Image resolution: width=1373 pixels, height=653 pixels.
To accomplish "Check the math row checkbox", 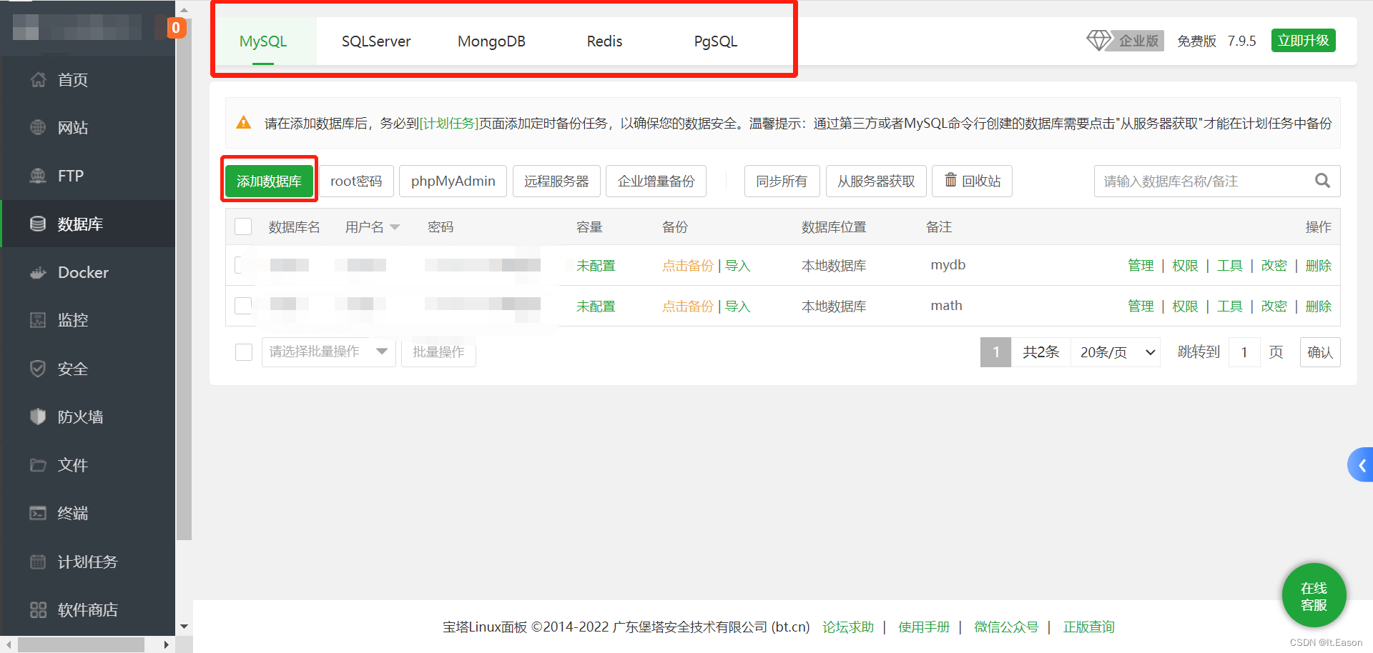I will pos(243,306).
